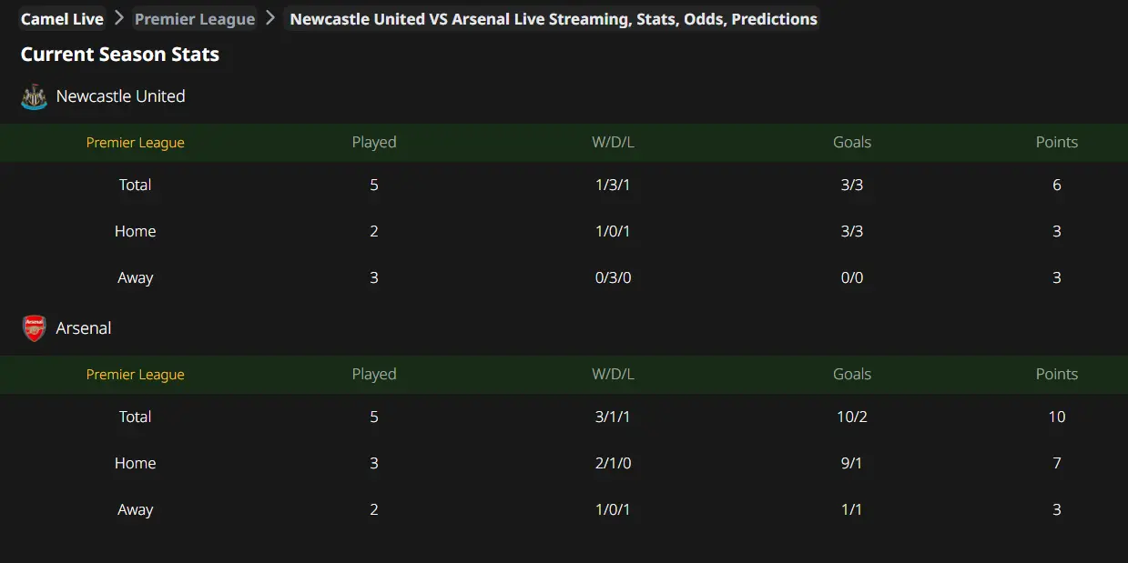Click Arsenal's total goals value 10/2
Image resolution: width=1128 pixels, height=563 pixels.
click(852, 417)
